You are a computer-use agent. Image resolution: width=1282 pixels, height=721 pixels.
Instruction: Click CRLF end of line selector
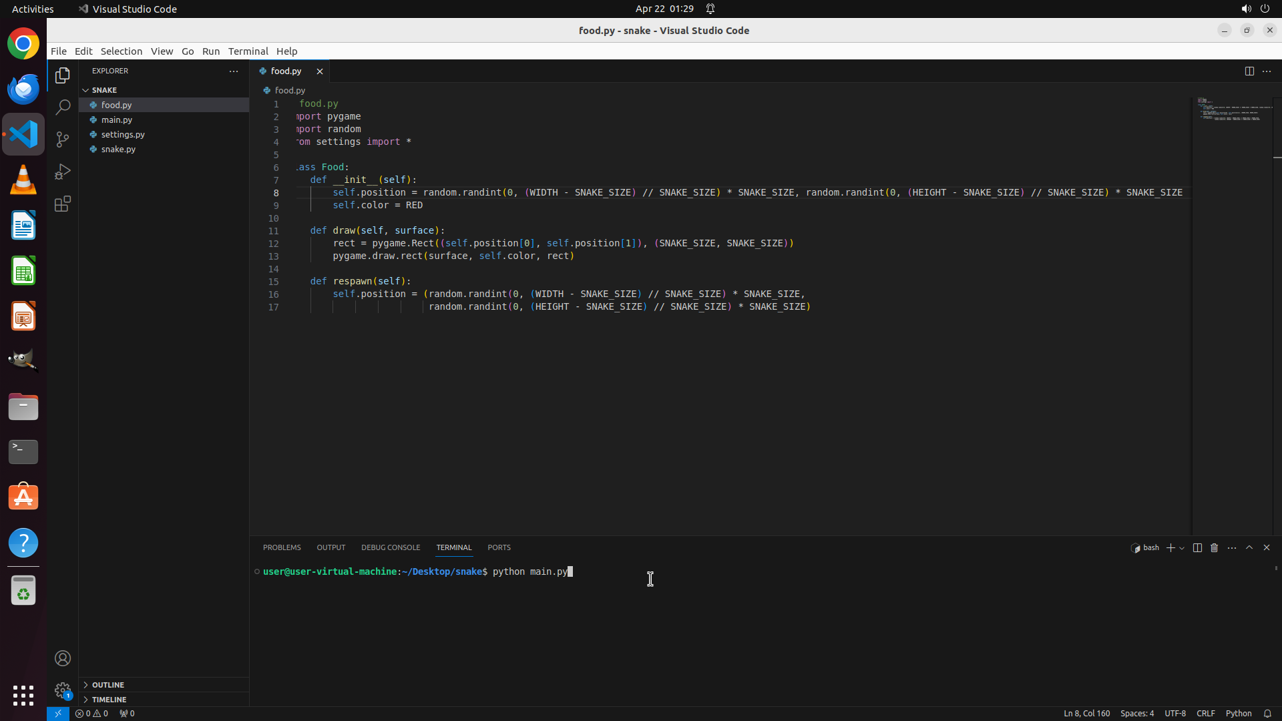(x=1205, y=714)
